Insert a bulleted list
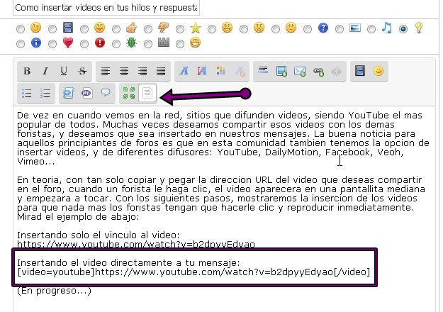Image resolution: width=443 pixels, height=312 pixels. (27, 93)
